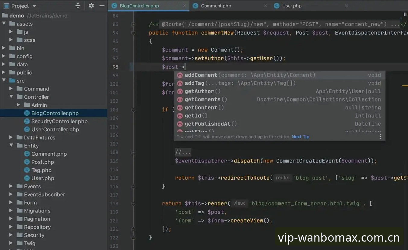Expand the EventSubscriber folder
Screen dimensions: 408x250
11,194
